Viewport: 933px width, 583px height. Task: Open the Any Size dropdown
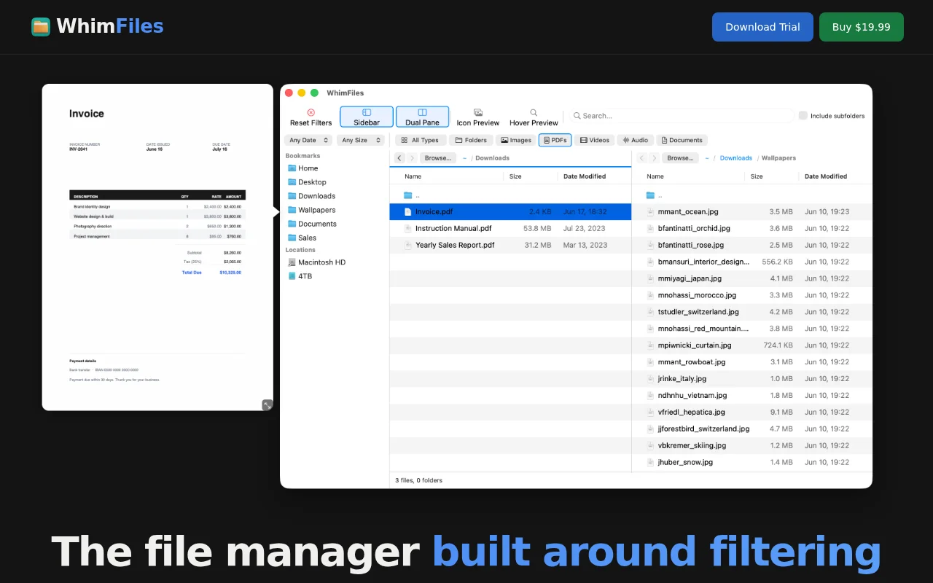pyautogui.click(x=360, y=140)
